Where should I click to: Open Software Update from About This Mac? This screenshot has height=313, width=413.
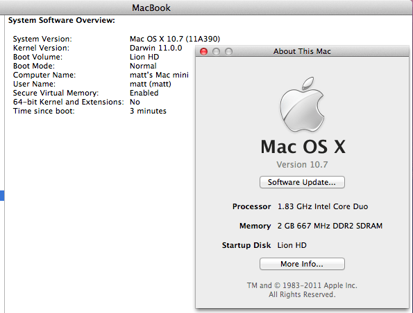(x=302, y=182)
